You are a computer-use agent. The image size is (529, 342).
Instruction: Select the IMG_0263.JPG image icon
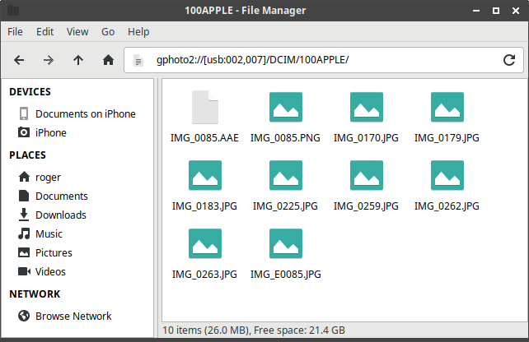[x=205, y=243]
